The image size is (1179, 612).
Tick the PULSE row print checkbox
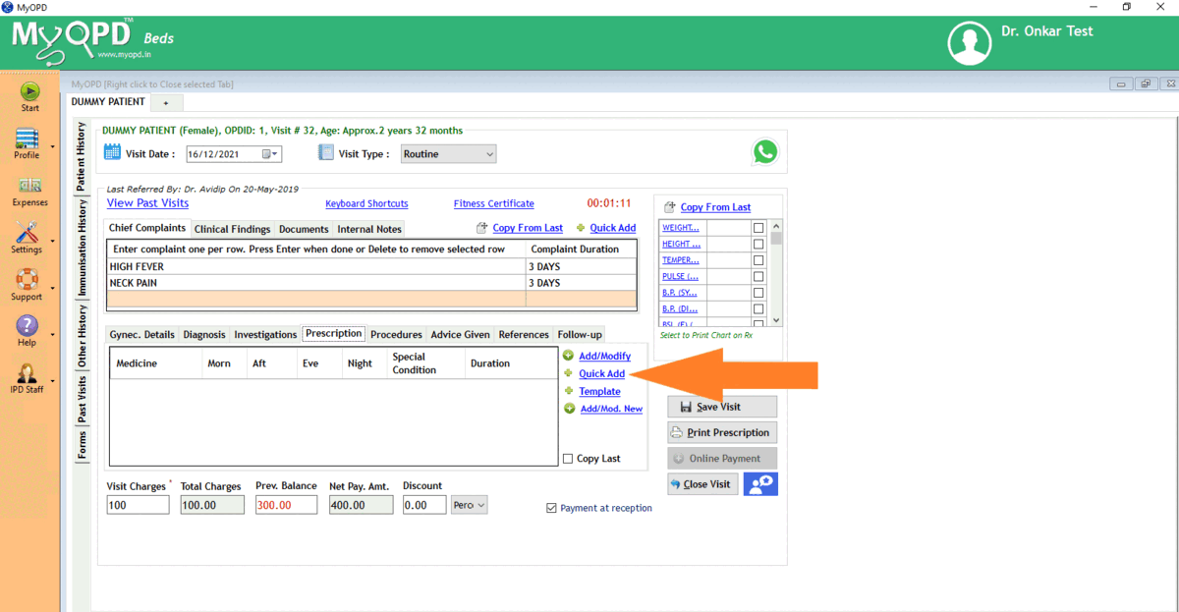[x=758, y=276]
